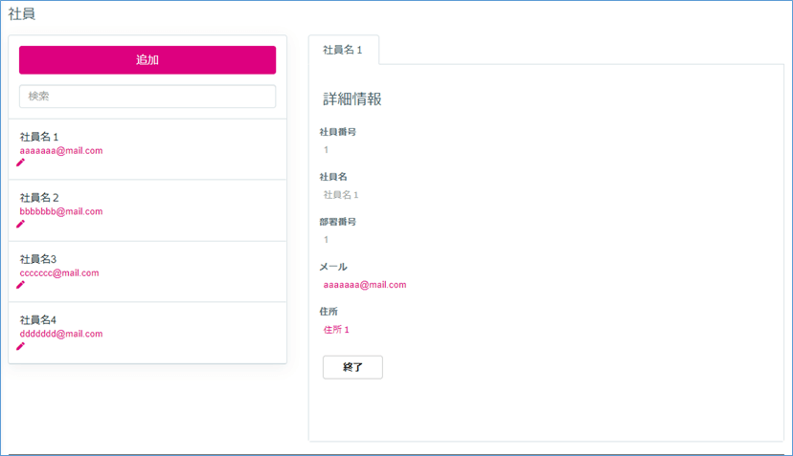Click the pencil edit icon for 社員名 2

point(20,224)
